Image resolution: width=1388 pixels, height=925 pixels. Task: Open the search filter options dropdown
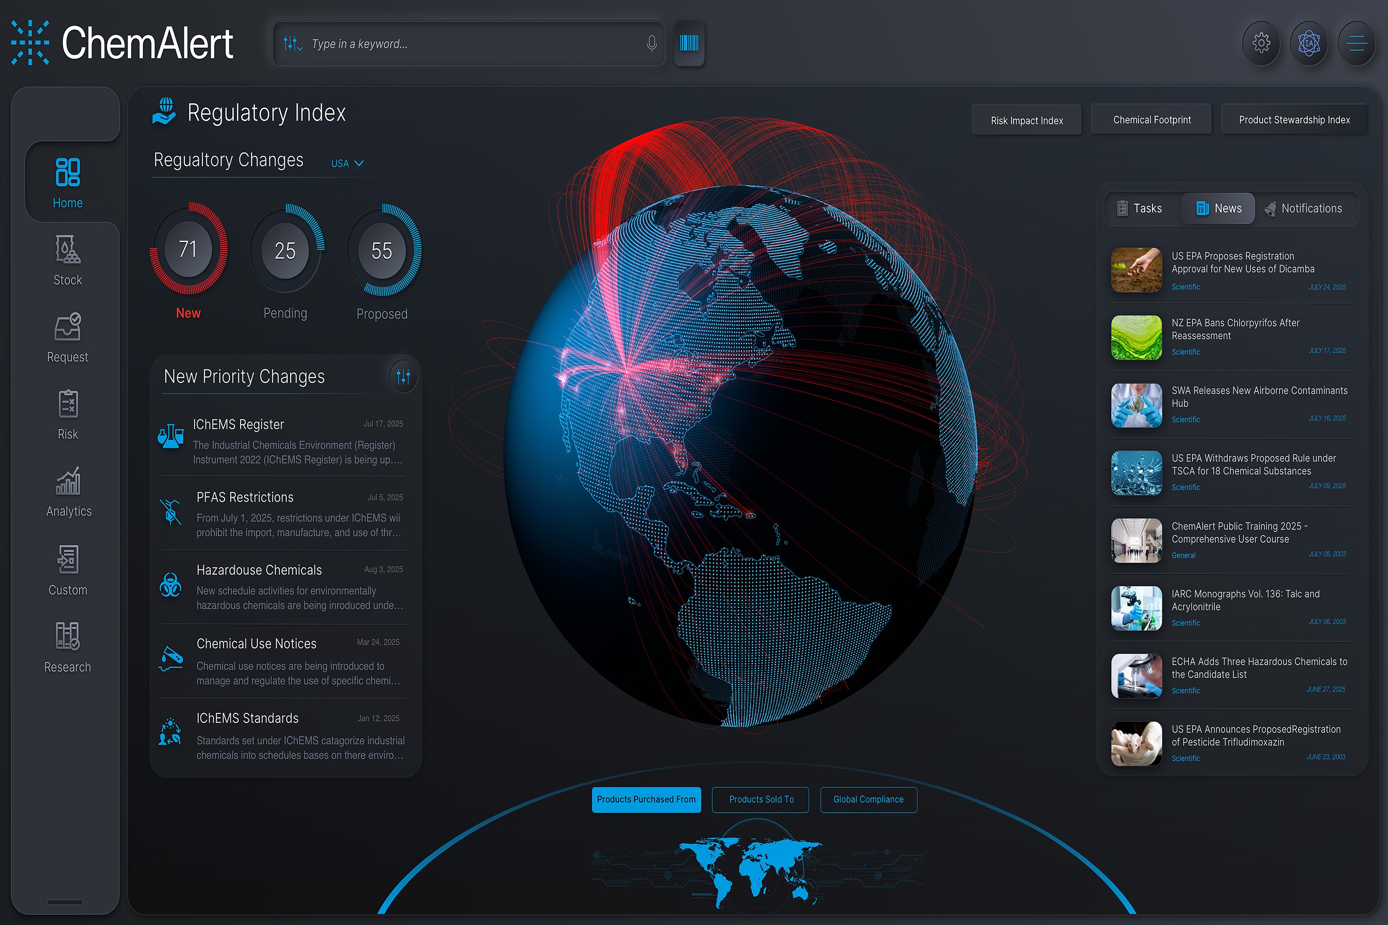coord(293,43)
